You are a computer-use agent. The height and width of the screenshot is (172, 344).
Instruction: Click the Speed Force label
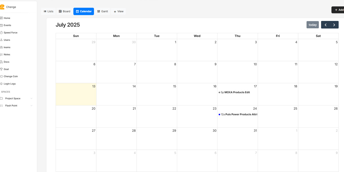[11, 33]
